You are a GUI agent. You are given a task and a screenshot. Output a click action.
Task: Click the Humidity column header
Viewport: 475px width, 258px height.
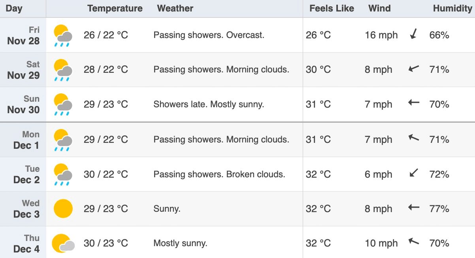452,8
